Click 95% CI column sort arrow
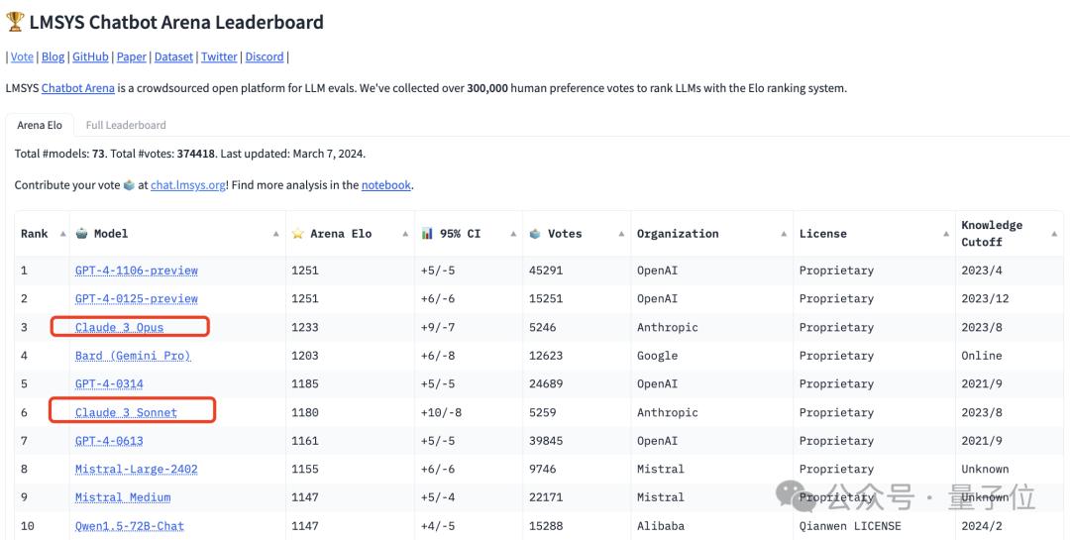This screenshot has height=540, width=1070. pos(513,234)
